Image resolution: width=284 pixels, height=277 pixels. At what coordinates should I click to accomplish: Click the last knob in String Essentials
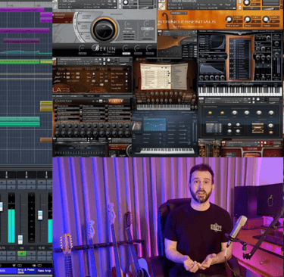point(266,20)
